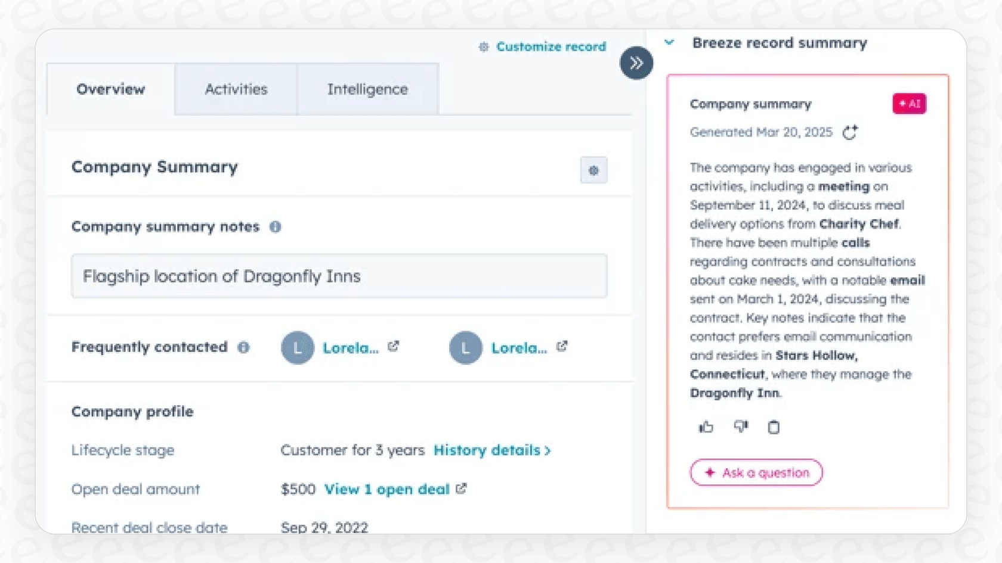Regenerate the Breeze company summary
Screen dimensions: 1002x563
[850, 132]
